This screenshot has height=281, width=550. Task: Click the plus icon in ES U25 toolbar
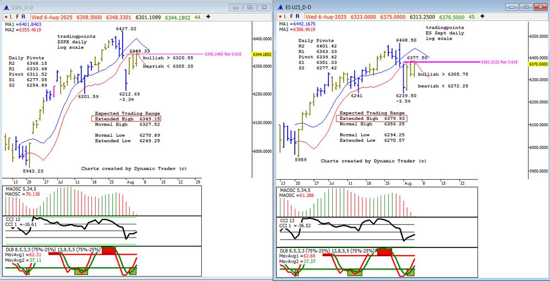tap(483, 16)
